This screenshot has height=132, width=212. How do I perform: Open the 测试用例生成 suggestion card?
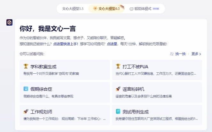click(x=157, y=115)
